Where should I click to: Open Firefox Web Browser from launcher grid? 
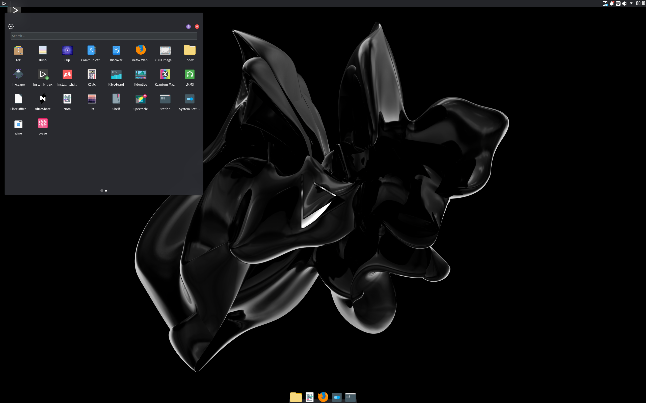tap(141, 53)
